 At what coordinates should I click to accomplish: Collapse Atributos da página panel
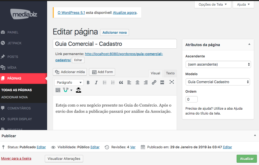pyautogui.click(x=249, y=44)
